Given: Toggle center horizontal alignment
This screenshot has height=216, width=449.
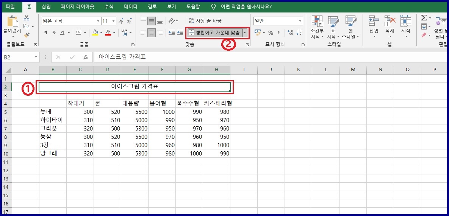Looking at the screenshot, I should click(152, 33).
